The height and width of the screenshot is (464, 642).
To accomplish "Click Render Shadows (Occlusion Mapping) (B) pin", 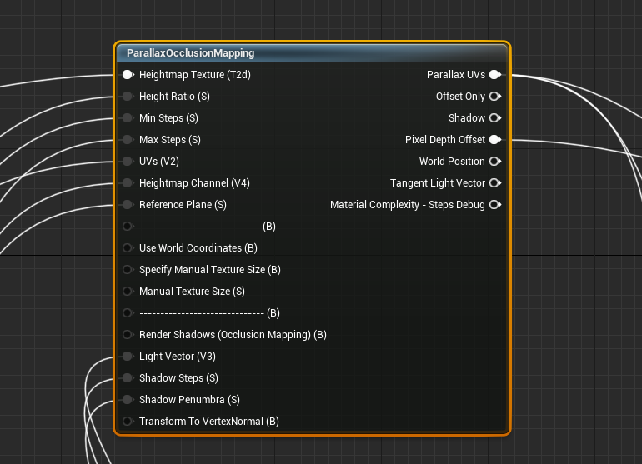I will tap(128, 335).
